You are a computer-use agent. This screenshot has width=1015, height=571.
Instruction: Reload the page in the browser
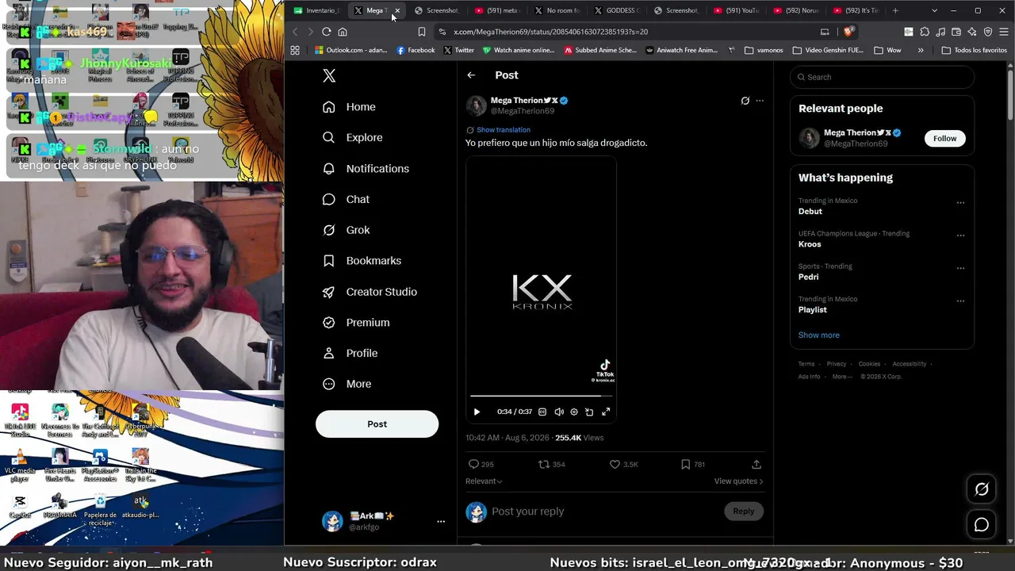point(326,32)
